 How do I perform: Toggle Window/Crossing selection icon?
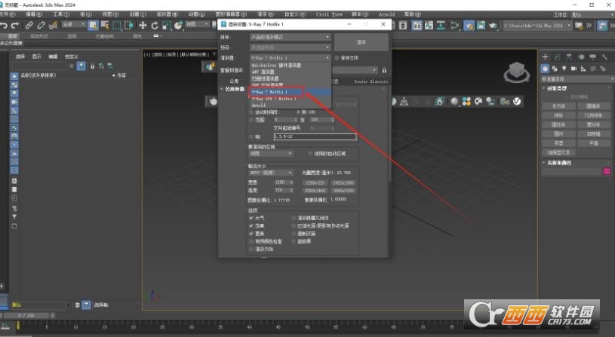[x=128, y=26]
